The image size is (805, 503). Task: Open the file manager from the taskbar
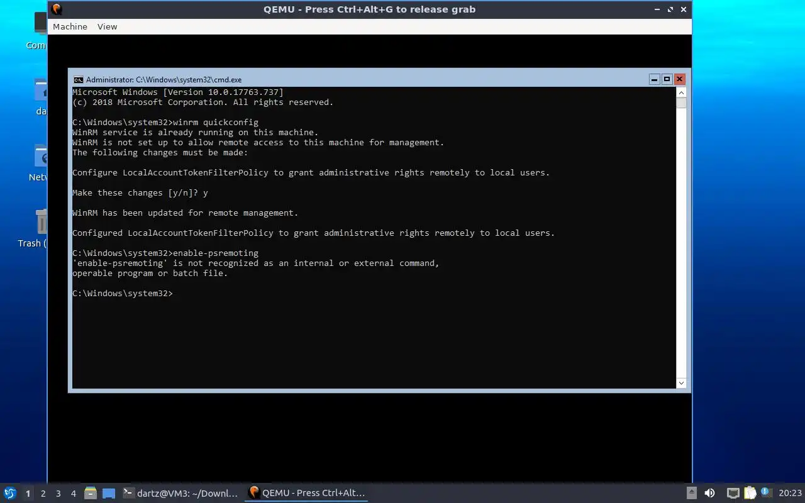point(91,494)
